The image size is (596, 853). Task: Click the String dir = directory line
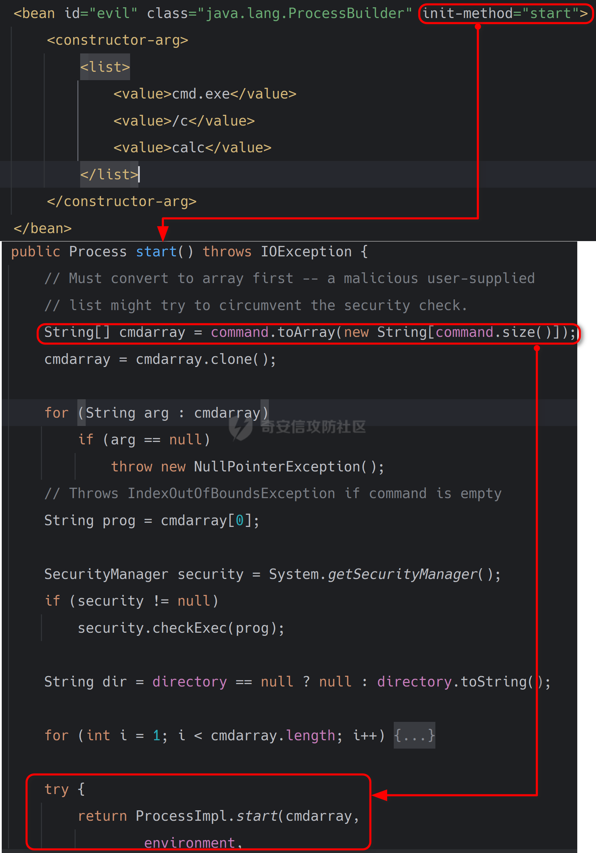pyautogui.click(x=298, y=682)
